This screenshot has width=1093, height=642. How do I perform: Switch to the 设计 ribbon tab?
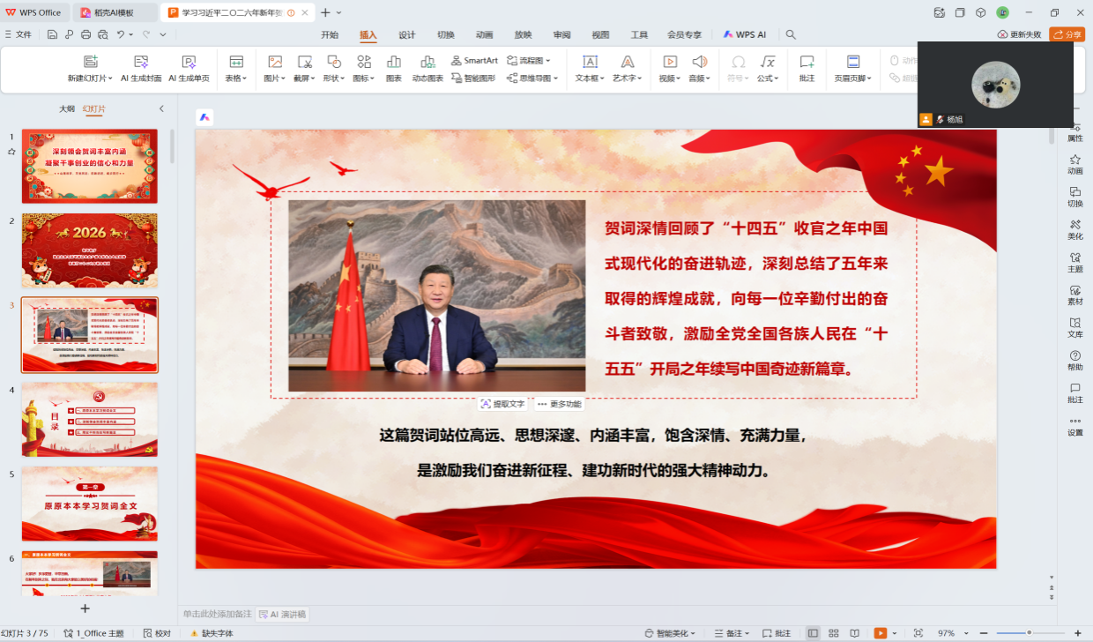point(406,34)
